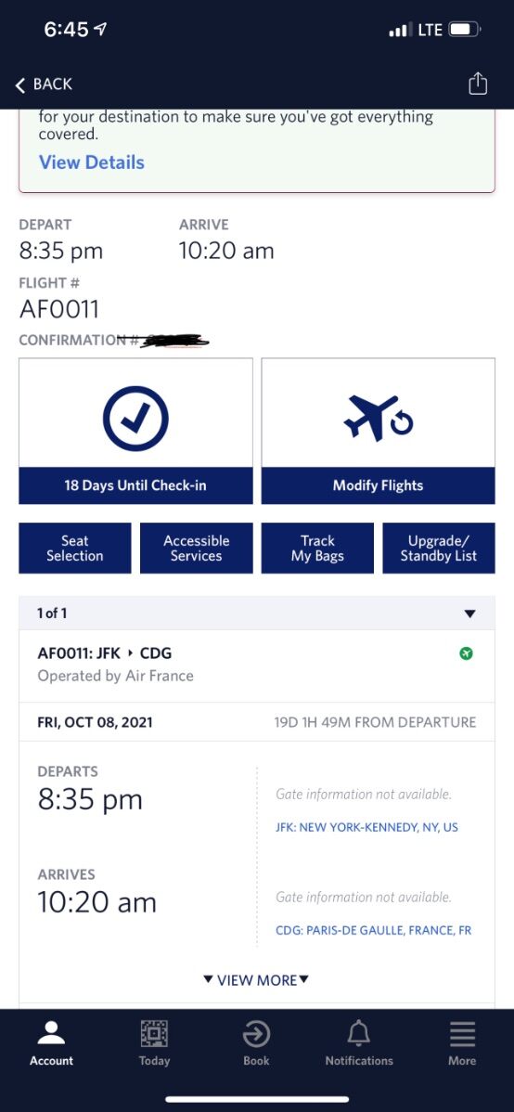The width and height of the screenshot is (514, 1112).
Task: Open the Upgrade/Standby List
Action: click(439, 549)
